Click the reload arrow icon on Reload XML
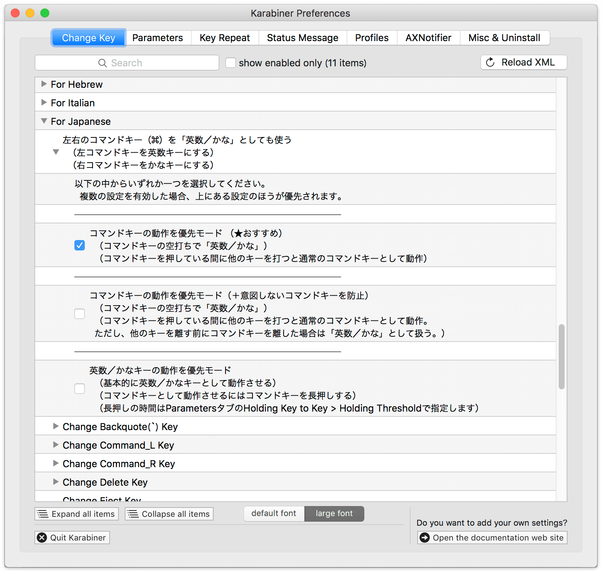 [x=490, y=62]
